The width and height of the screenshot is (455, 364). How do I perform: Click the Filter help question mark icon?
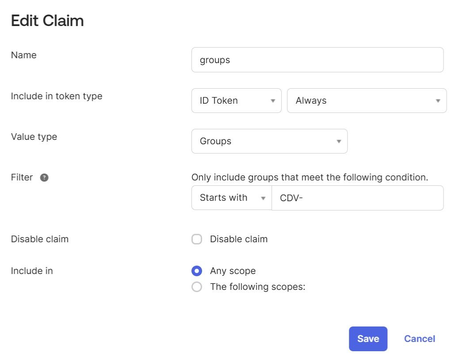44,178
